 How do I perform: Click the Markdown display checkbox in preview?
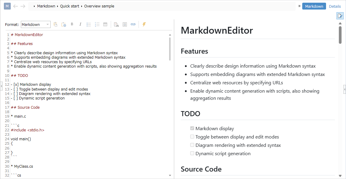click(192, 128)
